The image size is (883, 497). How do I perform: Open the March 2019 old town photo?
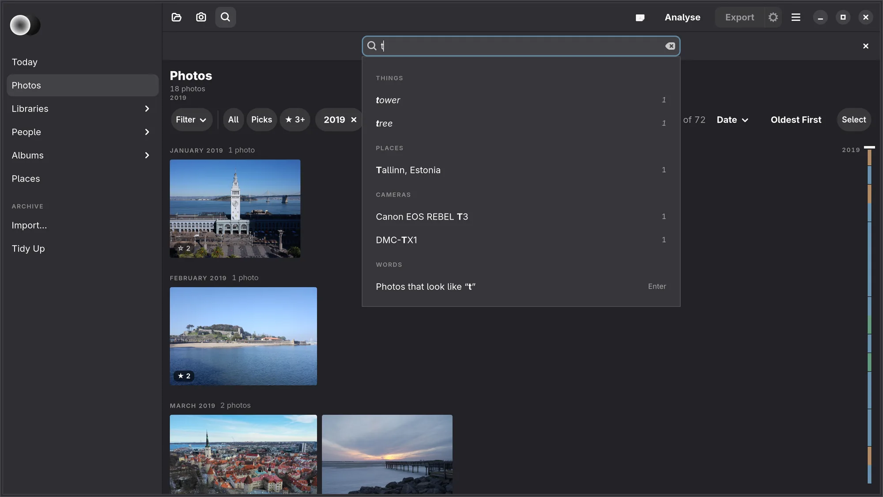click(x=243, y=454)
